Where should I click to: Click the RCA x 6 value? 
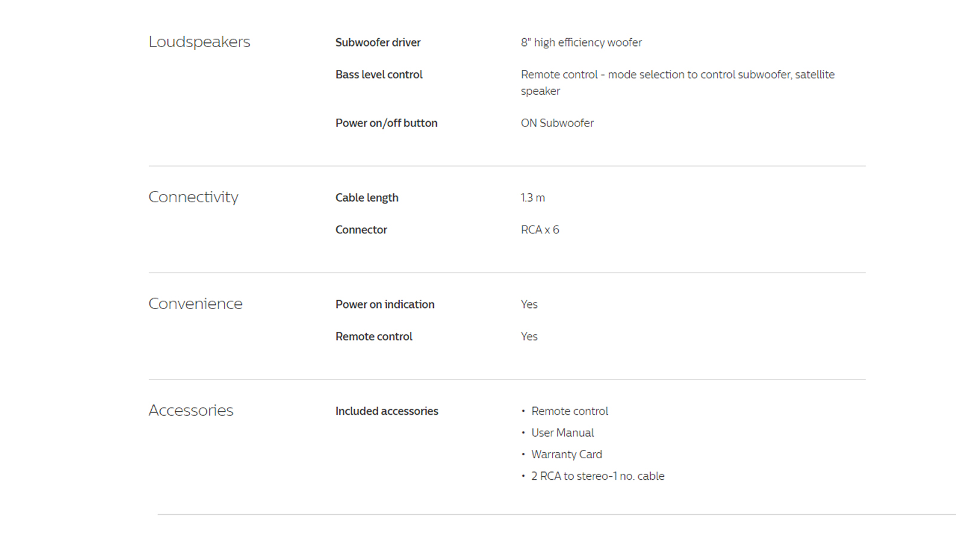click(540, 230)
